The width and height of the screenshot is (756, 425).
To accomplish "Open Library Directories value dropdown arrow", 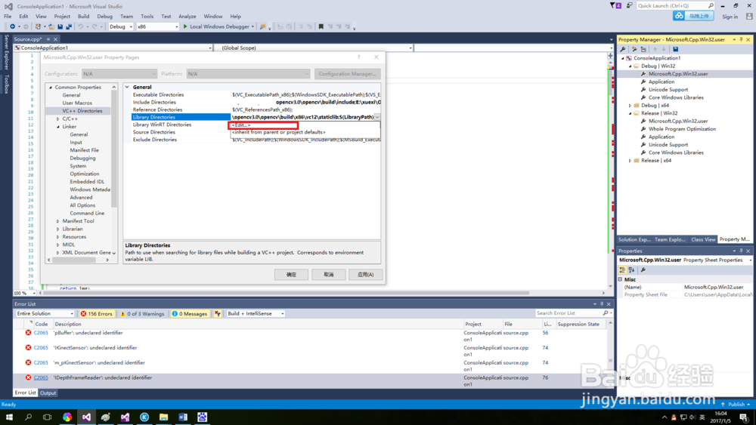I will coord(377,117).
